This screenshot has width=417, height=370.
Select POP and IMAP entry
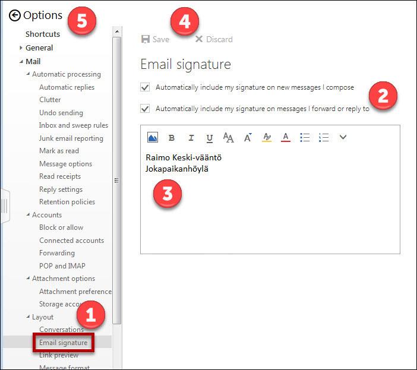(62, 266)
